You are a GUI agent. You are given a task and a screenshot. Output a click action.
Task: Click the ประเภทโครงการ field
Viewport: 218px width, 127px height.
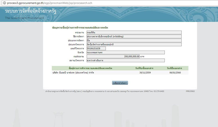(133, 45)
